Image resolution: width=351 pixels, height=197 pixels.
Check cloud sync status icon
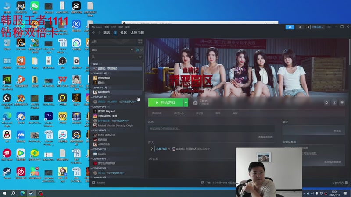tap(195, 102)
